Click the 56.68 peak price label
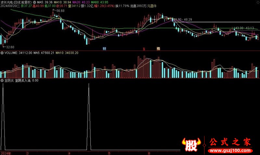Viewport: 260px width, 155px height. click(x=60, y=11)
